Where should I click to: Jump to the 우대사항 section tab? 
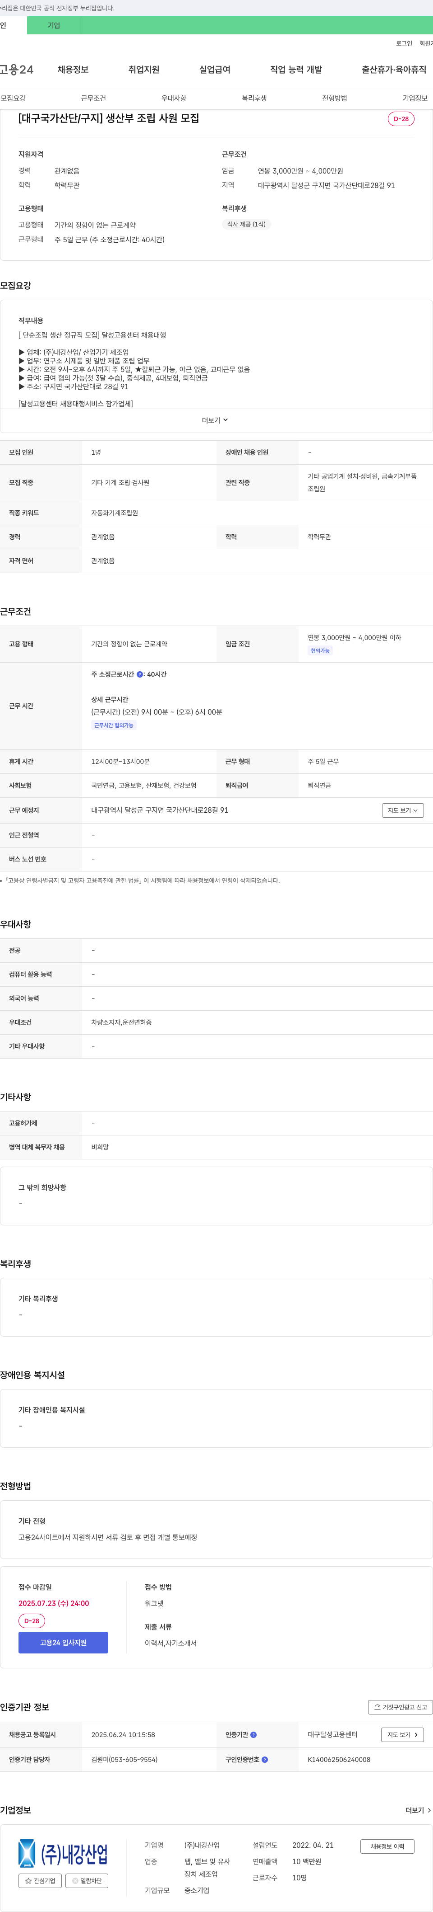[x=174, y=98]
